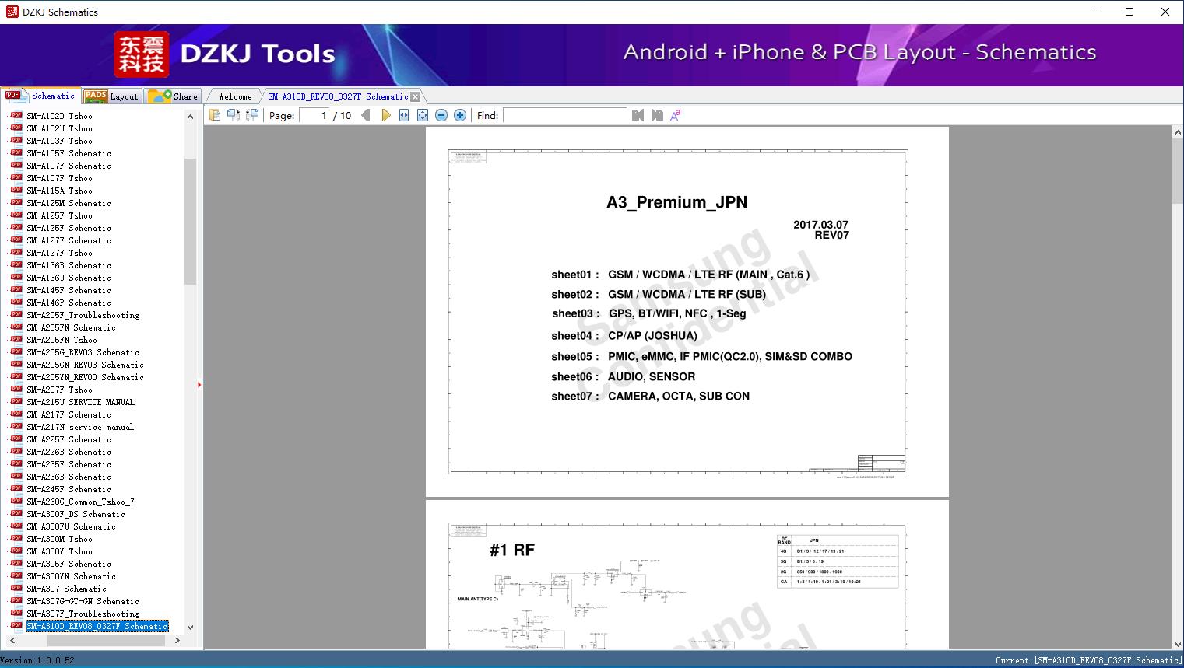Select the SM-A310D_REV08_0327F Schematic document tab
The height and width of the screenshot is (668, 1184).
coord(338,96)
